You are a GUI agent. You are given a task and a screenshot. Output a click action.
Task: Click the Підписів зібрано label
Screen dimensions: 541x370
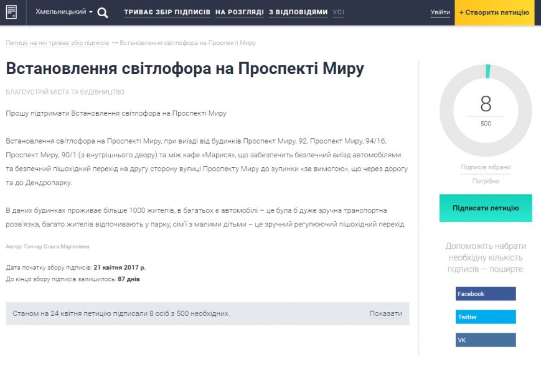tap(486, 167)
